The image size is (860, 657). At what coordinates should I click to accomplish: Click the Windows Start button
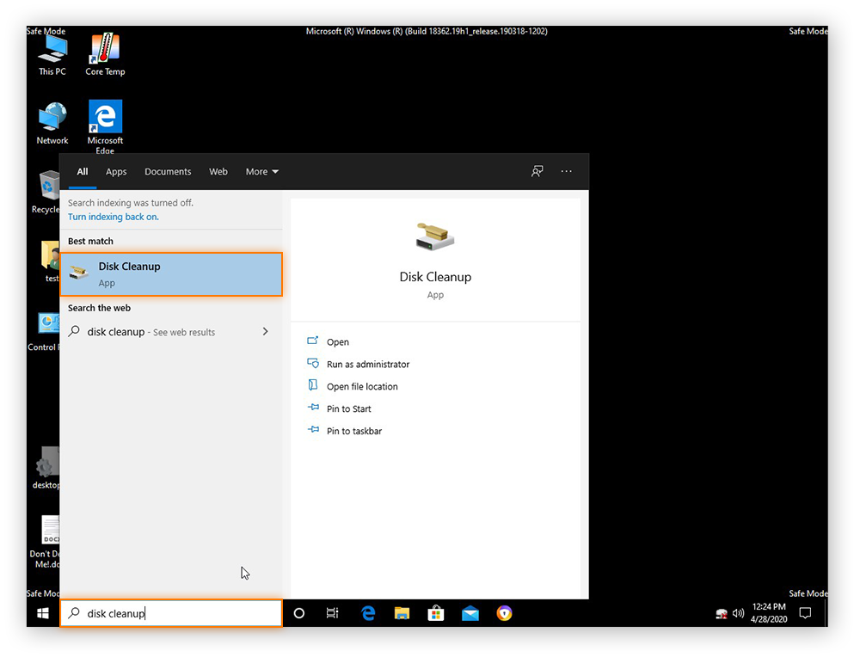point(43,613)
